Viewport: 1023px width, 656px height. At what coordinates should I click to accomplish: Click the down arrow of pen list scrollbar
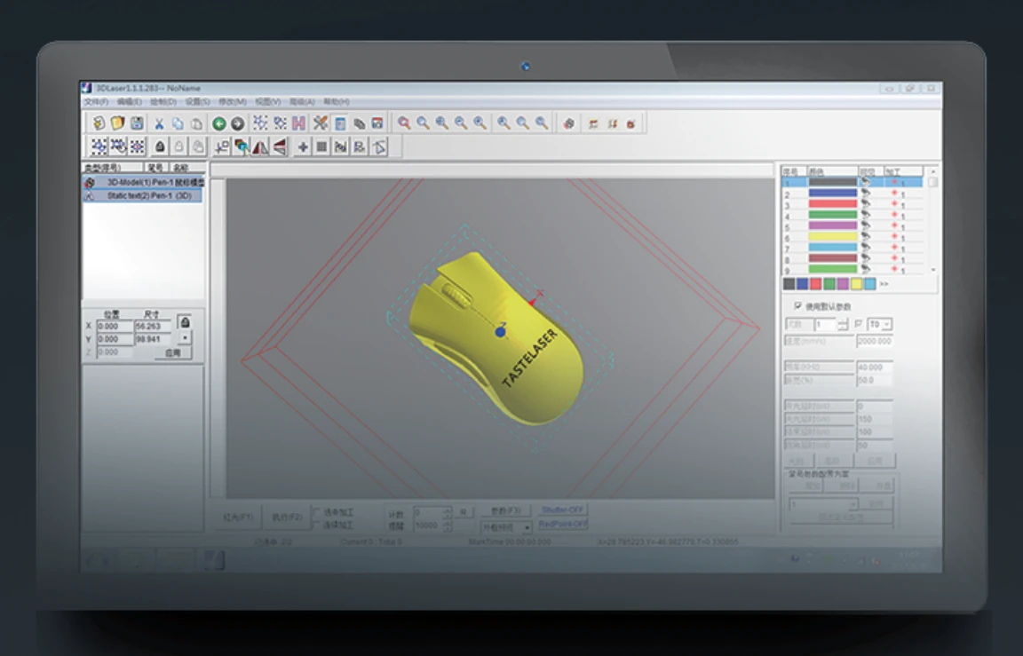(x=933, y=269)
